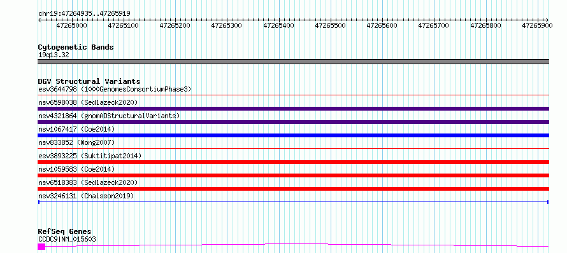Click ruler position 47265300
Viewport: 567px width, 253px height.
[227, 25]
